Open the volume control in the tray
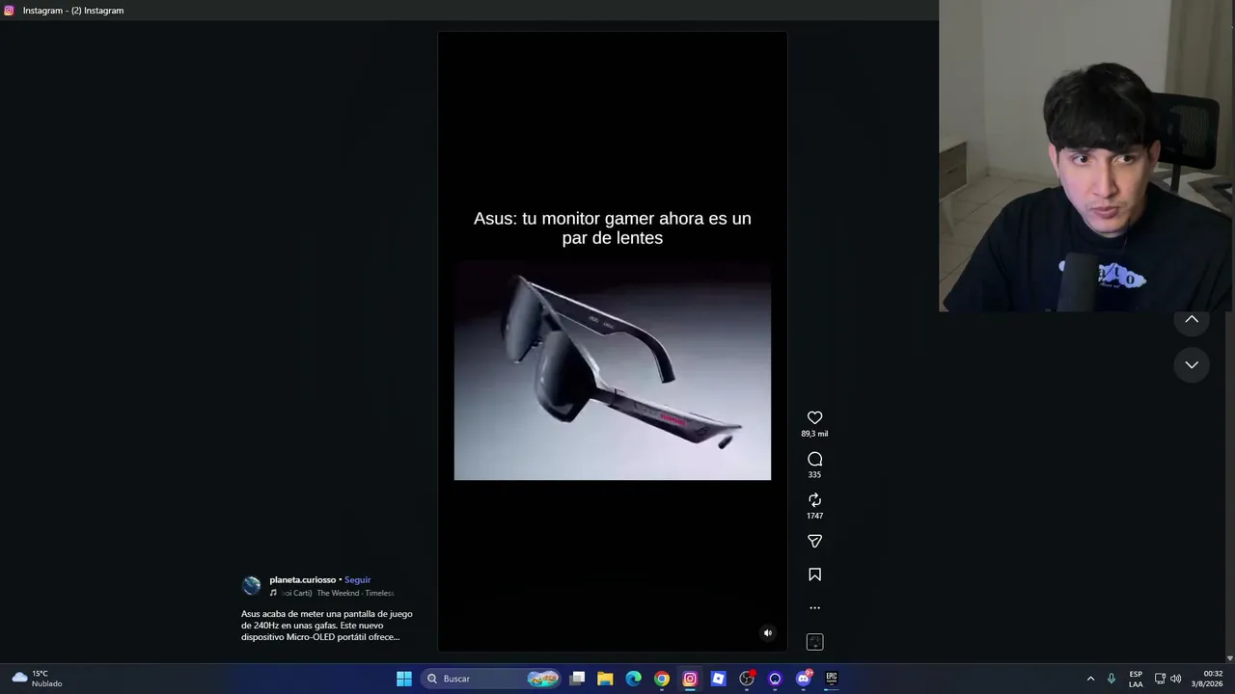 click(x=1175, y=679)
